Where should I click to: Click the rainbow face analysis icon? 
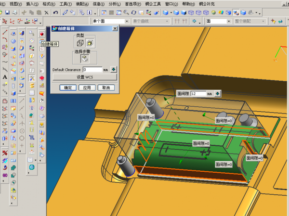(x=221, y=13)
